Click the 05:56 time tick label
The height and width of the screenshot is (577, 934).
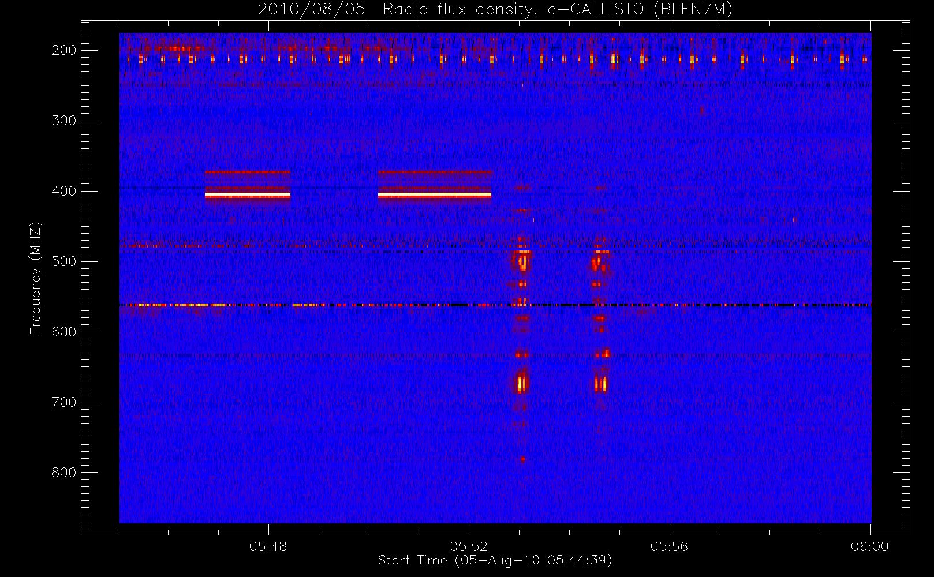[669, 546]
